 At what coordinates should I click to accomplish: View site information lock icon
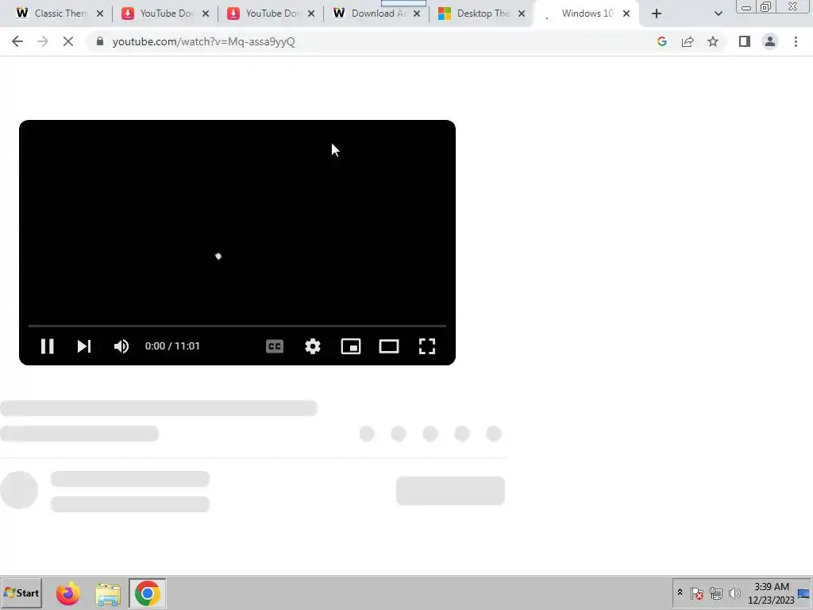[100, 41]
